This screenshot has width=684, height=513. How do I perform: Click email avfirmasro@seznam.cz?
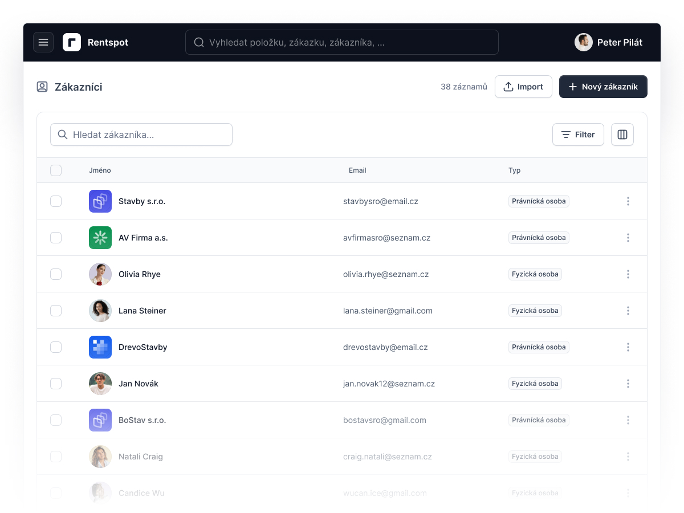point(387,238)
